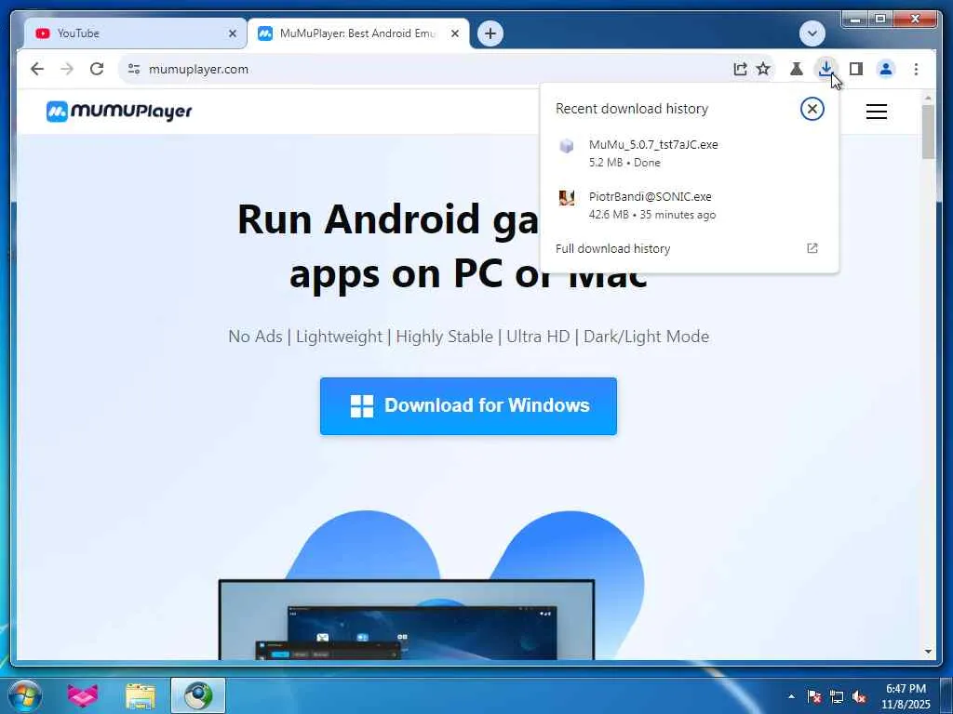
Task: Open MuMu_5.0.7_tst7aJC.exe download
Action: coord(690,153)
